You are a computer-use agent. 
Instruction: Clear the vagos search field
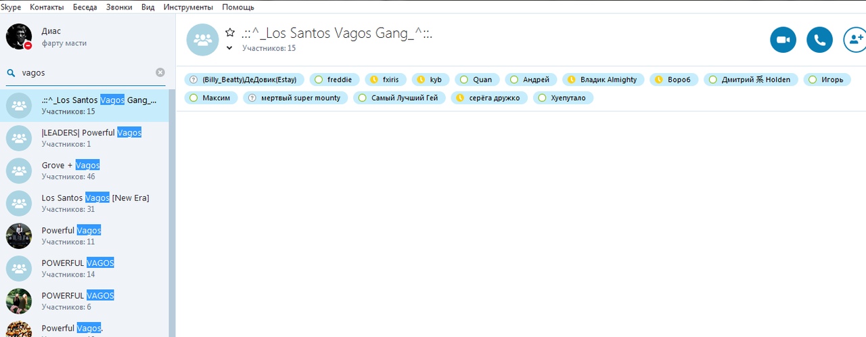160,72
